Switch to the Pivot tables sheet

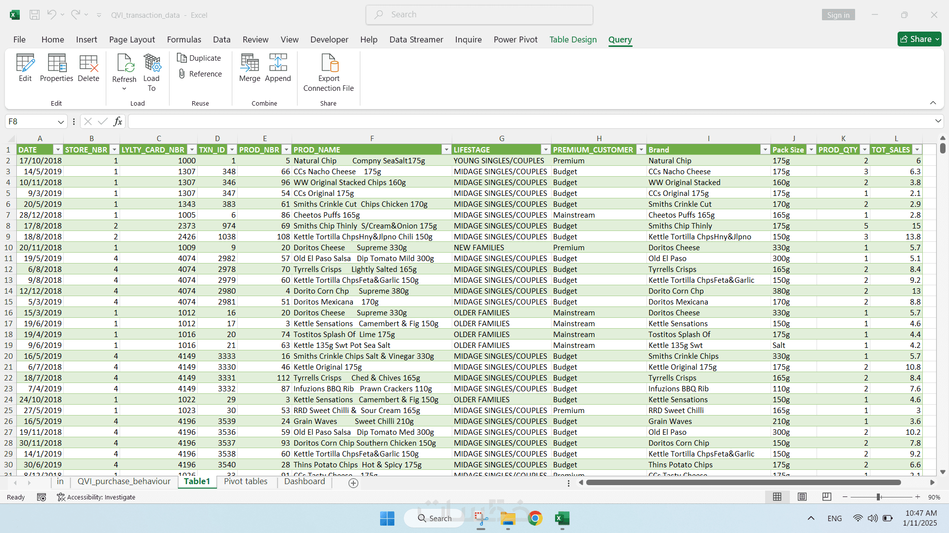pyautogui.click(x=246, y=481)
